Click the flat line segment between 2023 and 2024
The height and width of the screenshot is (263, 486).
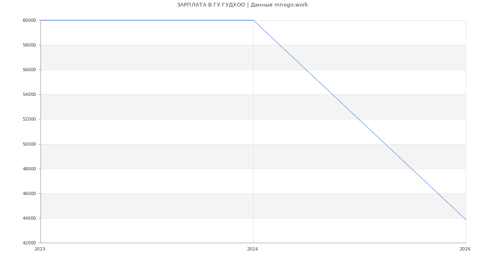[x=147, y=20]
